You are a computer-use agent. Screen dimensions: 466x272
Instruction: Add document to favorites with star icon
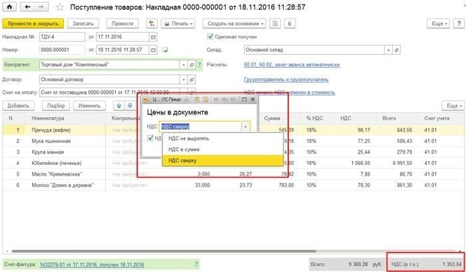pyautogui.click(x=59, y=7)
